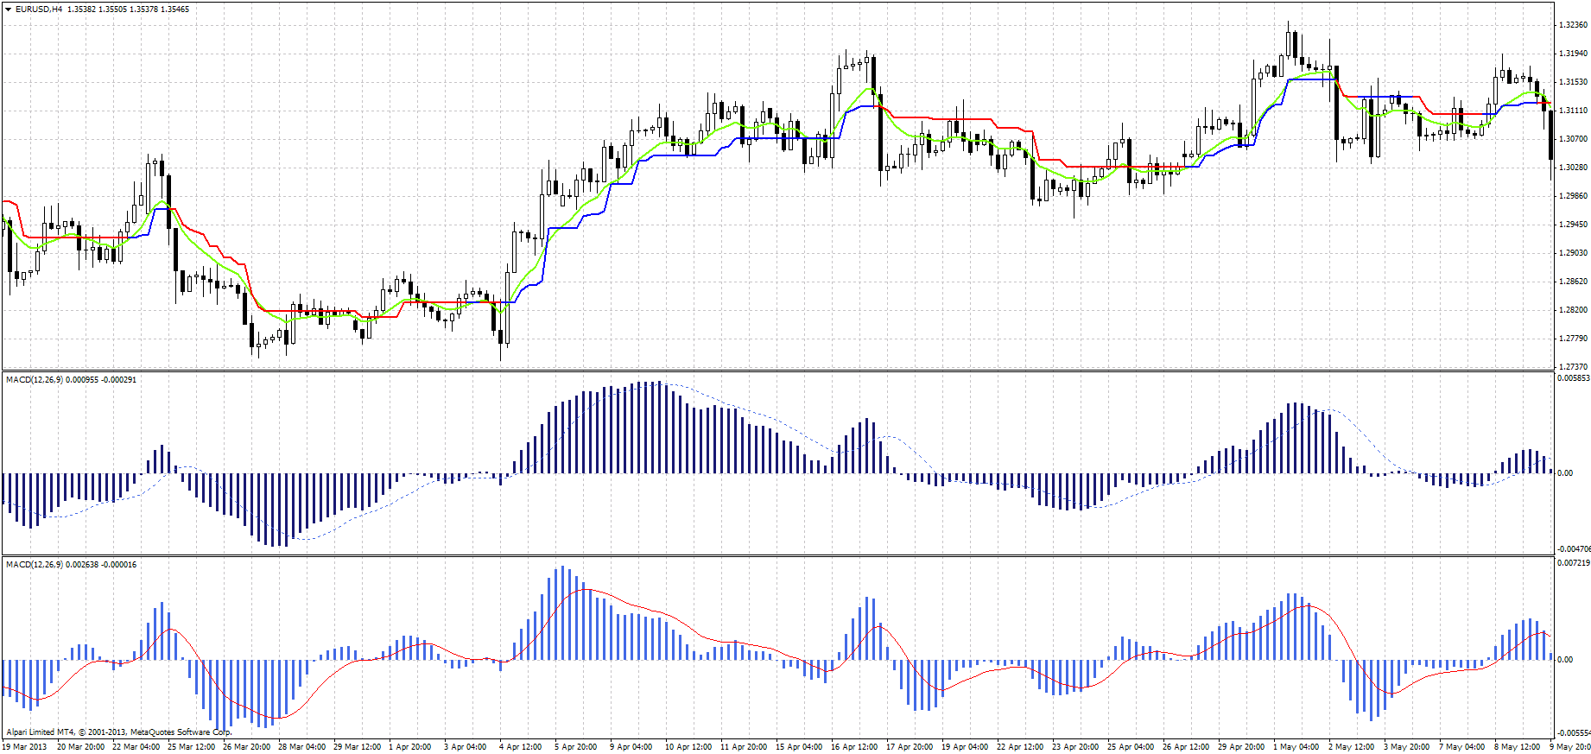Click the 19 Apr 04:00 time label
The image size is (1591, 754).
click(x=965, y=747)
